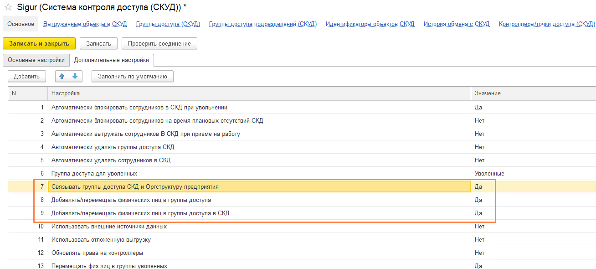The width and height of the screenshot is (596, 269).
Task: Select the value cell for Группа доступа для уволенных
Action: pos(533,173)
